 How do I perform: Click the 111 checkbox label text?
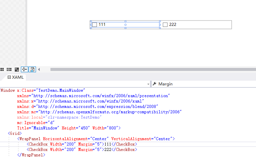point(102,25)
